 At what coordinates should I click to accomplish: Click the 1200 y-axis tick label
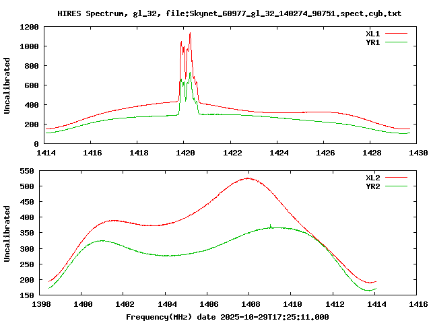coord(29,27)
